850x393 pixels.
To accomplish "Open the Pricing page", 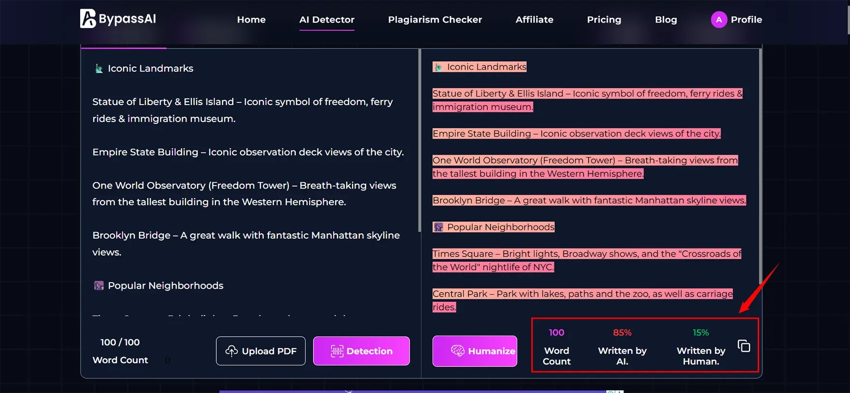I will click(604, 20).
